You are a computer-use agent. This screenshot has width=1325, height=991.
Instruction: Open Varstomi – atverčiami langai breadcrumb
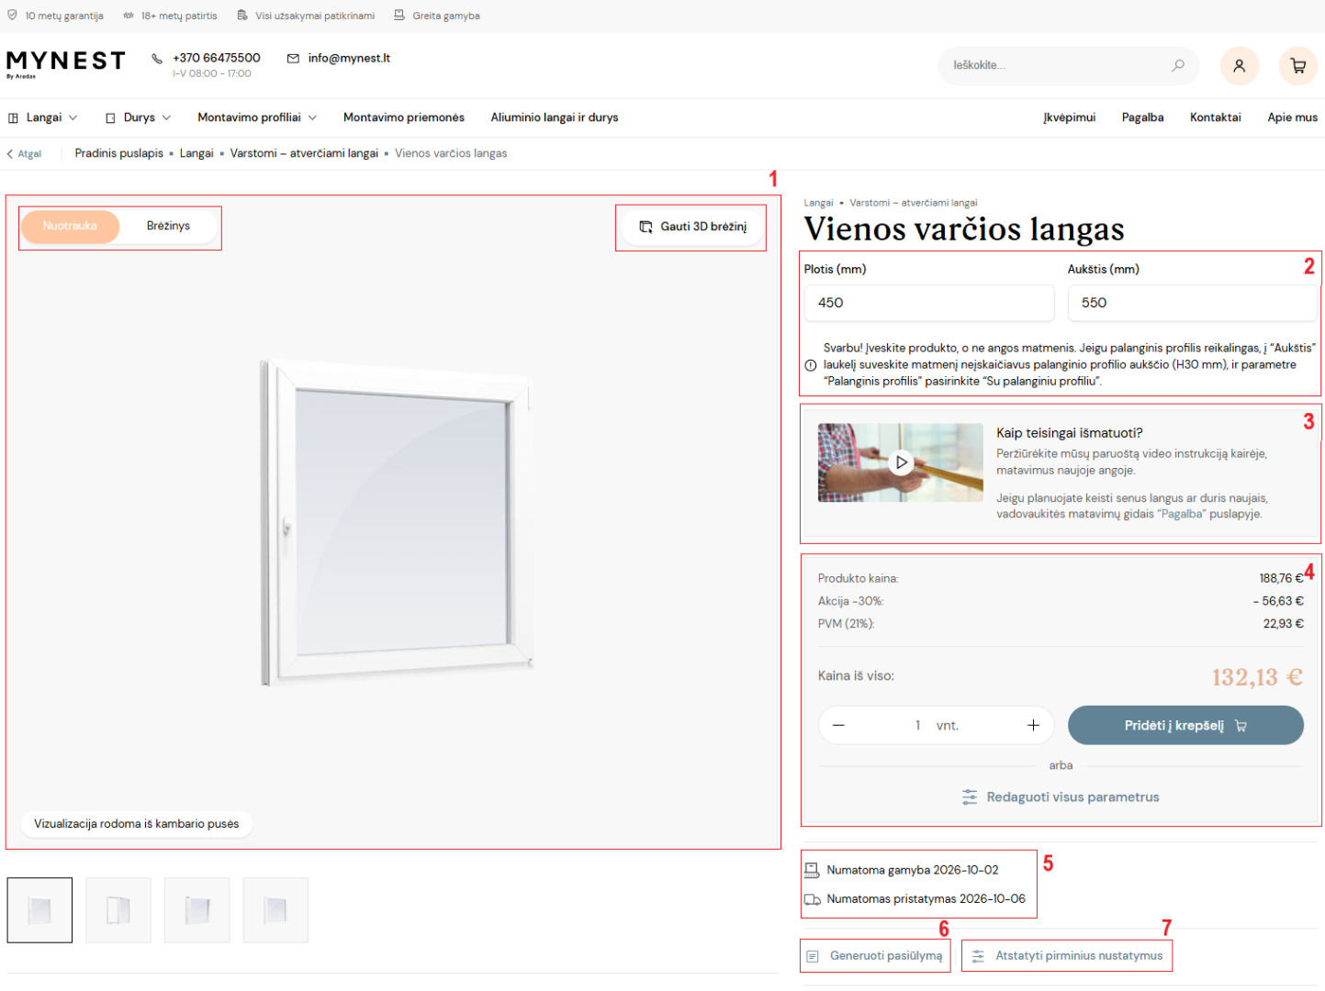[304, 153]
